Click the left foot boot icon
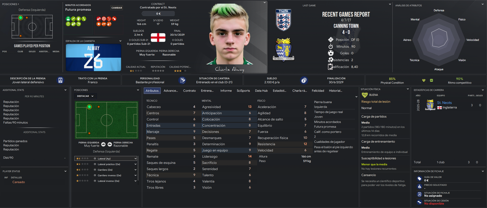Viewport: 487px width, 208px height. pyautogui.click(x=103, y=144)
